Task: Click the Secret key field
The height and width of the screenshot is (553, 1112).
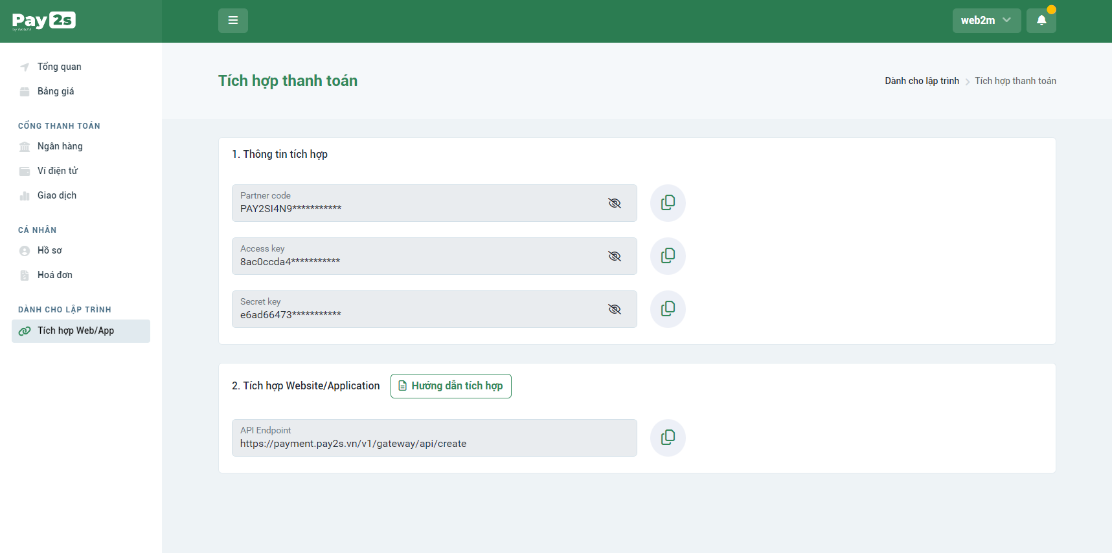Action: pos(435,309)
